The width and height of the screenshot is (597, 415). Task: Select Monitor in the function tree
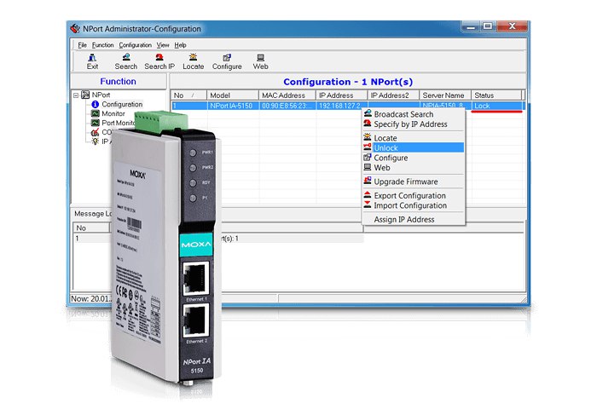[x=113, y=113]
